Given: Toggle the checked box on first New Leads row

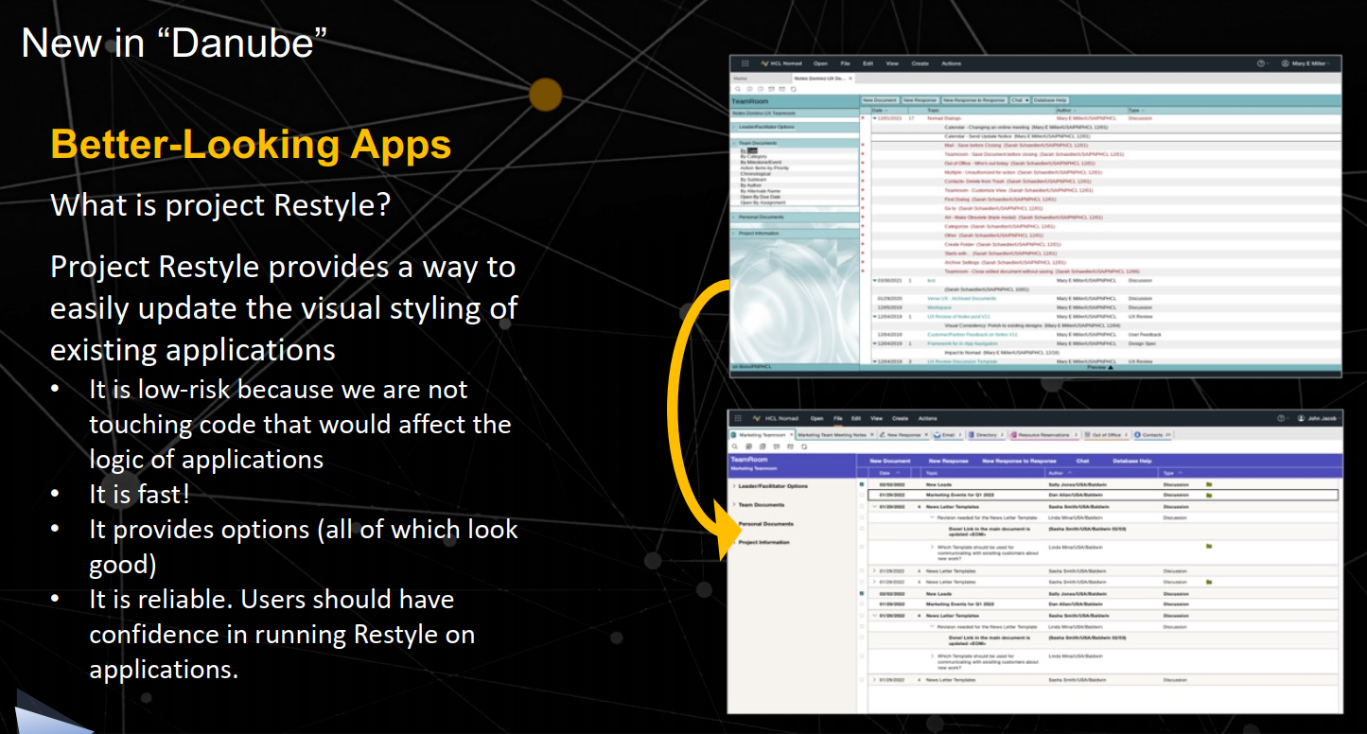Looking at the screenshot, I should click(861, 484).
